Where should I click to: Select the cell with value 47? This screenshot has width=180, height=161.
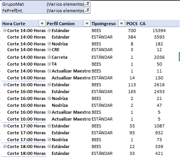159,105
